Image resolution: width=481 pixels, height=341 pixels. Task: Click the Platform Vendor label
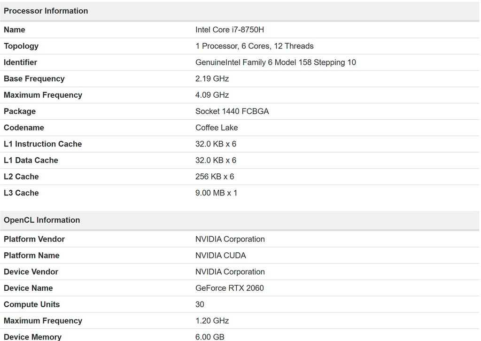34,239
